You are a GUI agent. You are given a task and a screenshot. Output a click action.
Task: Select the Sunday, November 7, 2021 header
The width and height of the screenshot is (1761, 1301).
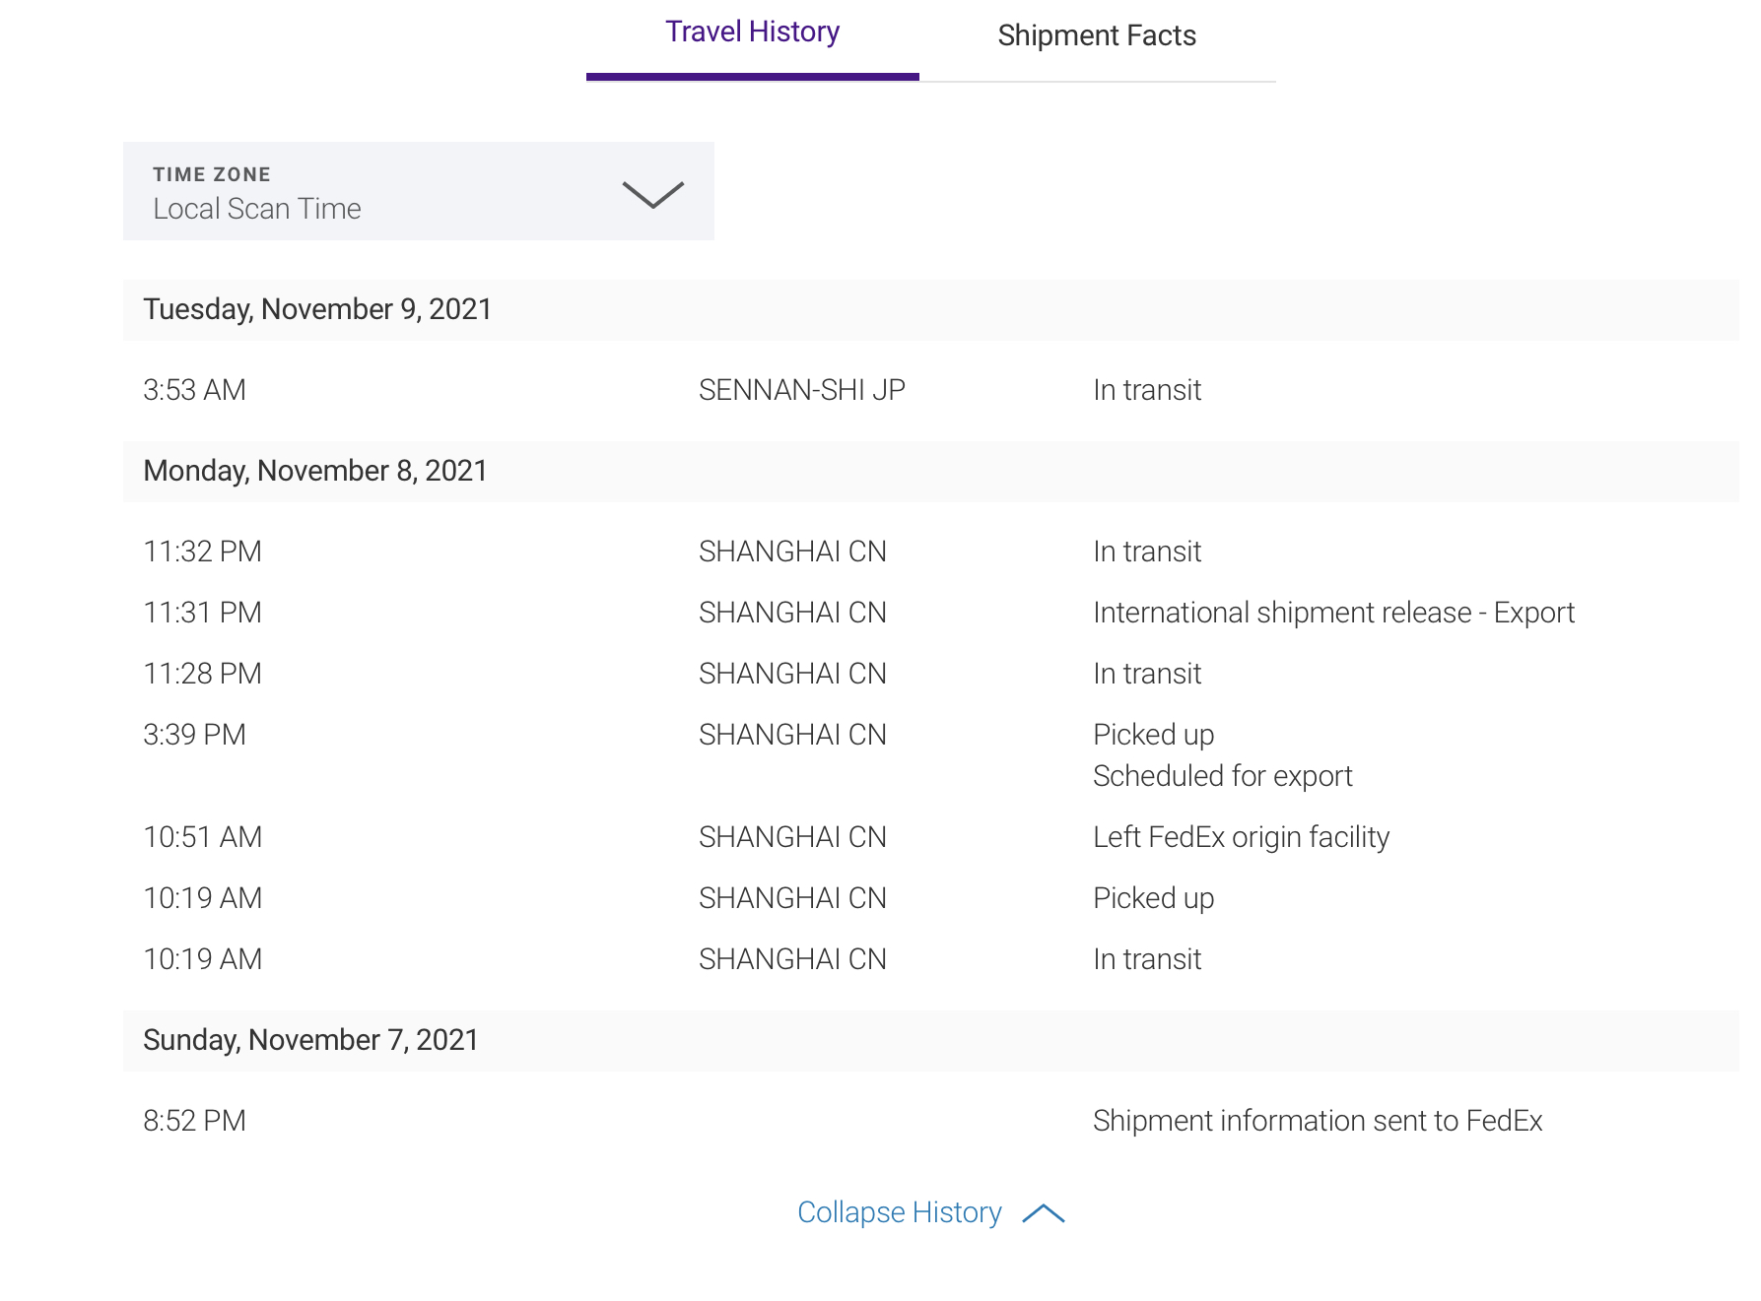pos(310,1041)
